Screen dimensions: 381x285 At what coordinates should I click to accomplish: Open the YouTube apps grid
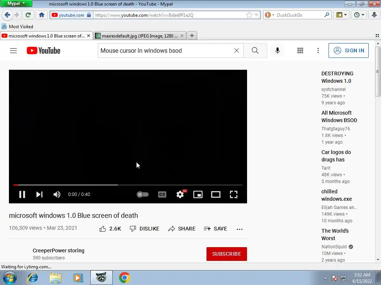click(x=300, y=50)
